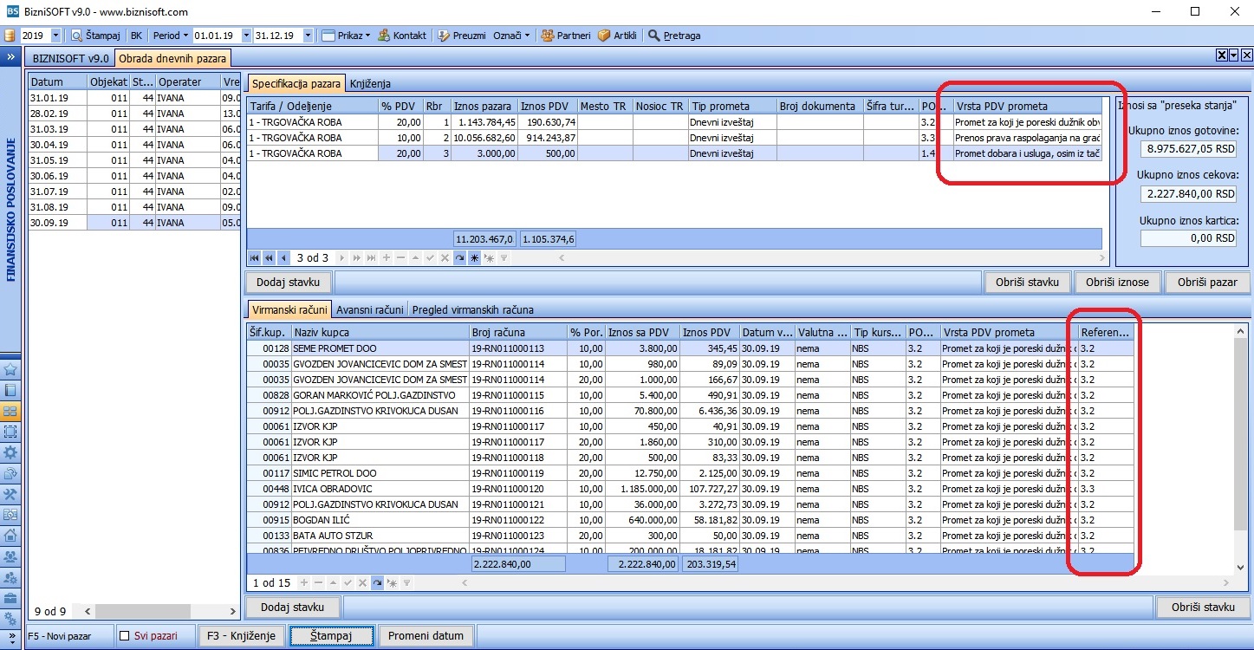Open Pregled virmanskih računa tab
The height and width of the screenshot is (650, 1254).
point(473,309)
